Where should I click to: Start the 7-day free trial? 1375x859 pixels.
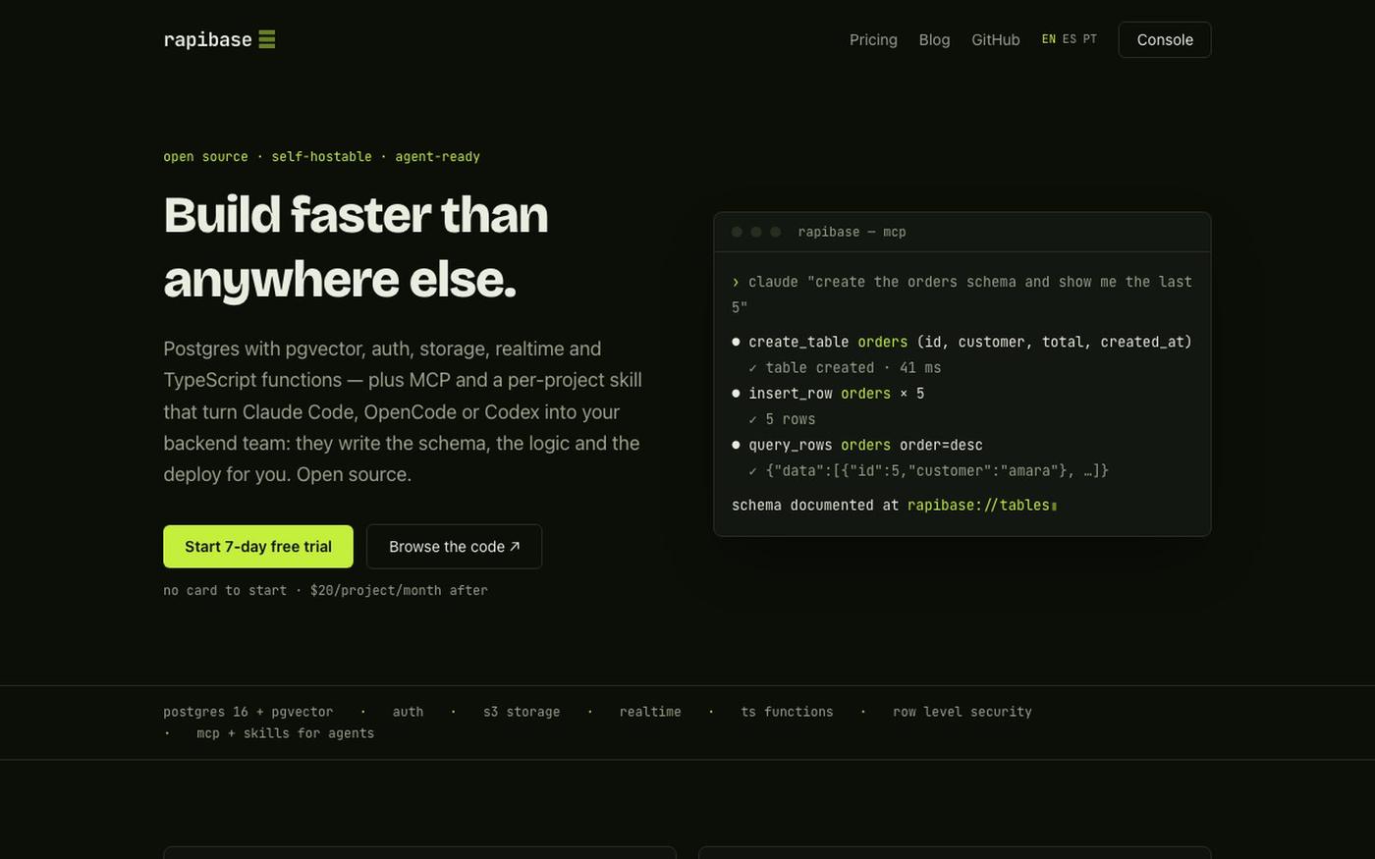click(x=258, y=547)
